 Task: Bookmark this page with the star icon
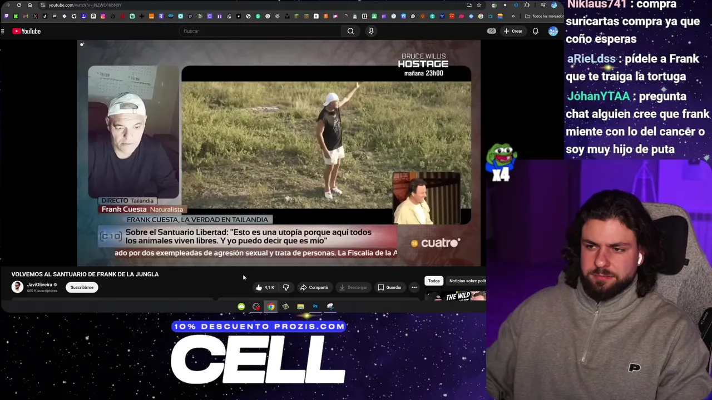(x=479, y=5)
